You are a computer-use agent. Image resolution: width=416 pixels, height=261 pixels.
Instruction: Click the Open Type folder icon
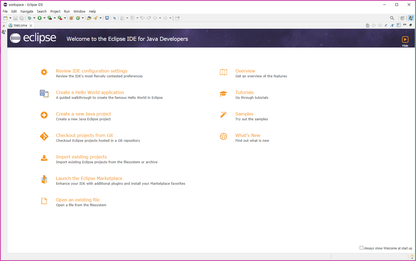click(x=89, y=18)
